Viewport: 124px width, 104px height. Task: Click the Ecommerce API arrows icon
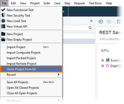[108, 60]
